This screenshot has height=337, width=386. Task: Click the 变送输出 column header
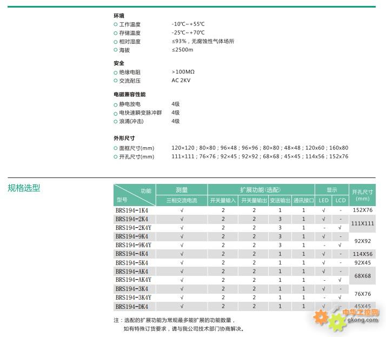tap(280, 201)
